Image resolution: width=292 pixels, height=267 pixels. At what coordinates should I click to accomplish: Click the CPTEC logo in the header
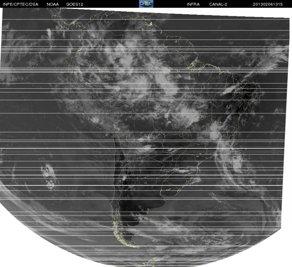[146, 4]
